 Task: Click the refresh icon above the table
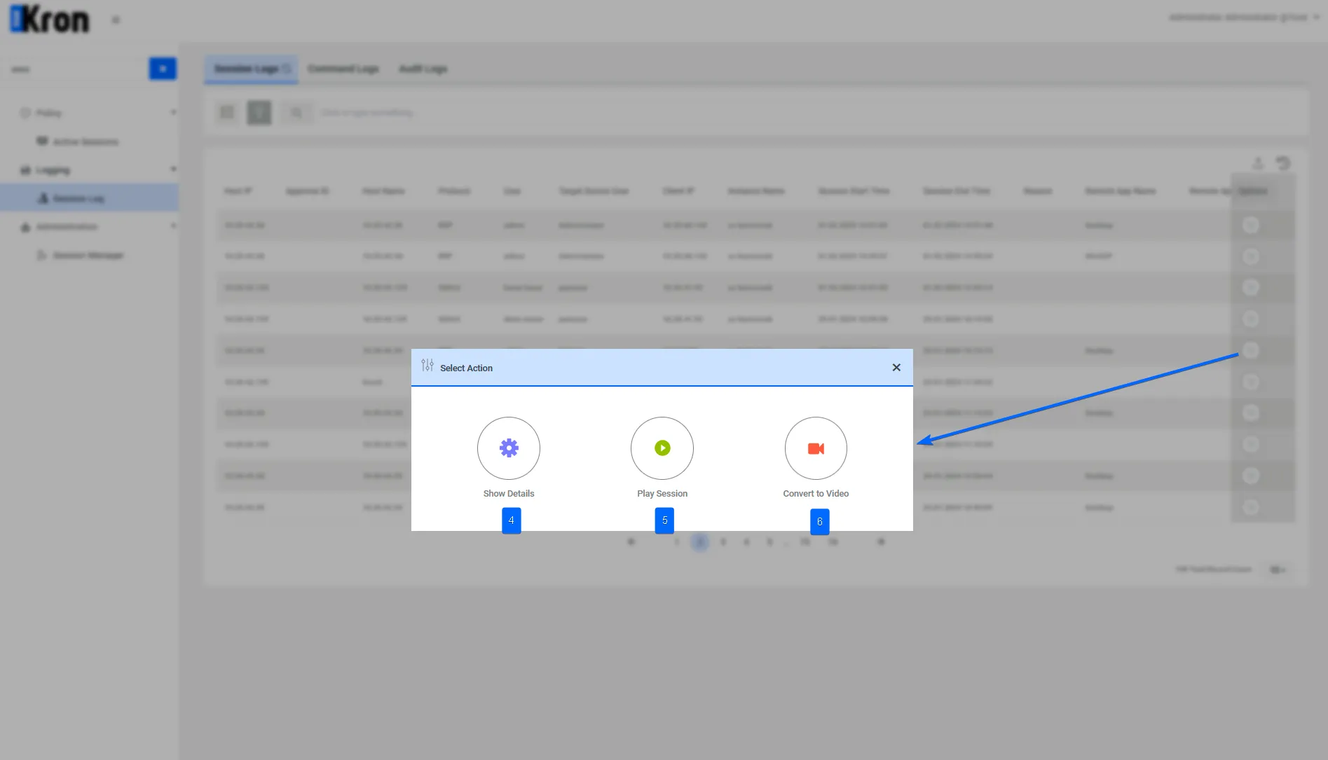coord(1283,163)
